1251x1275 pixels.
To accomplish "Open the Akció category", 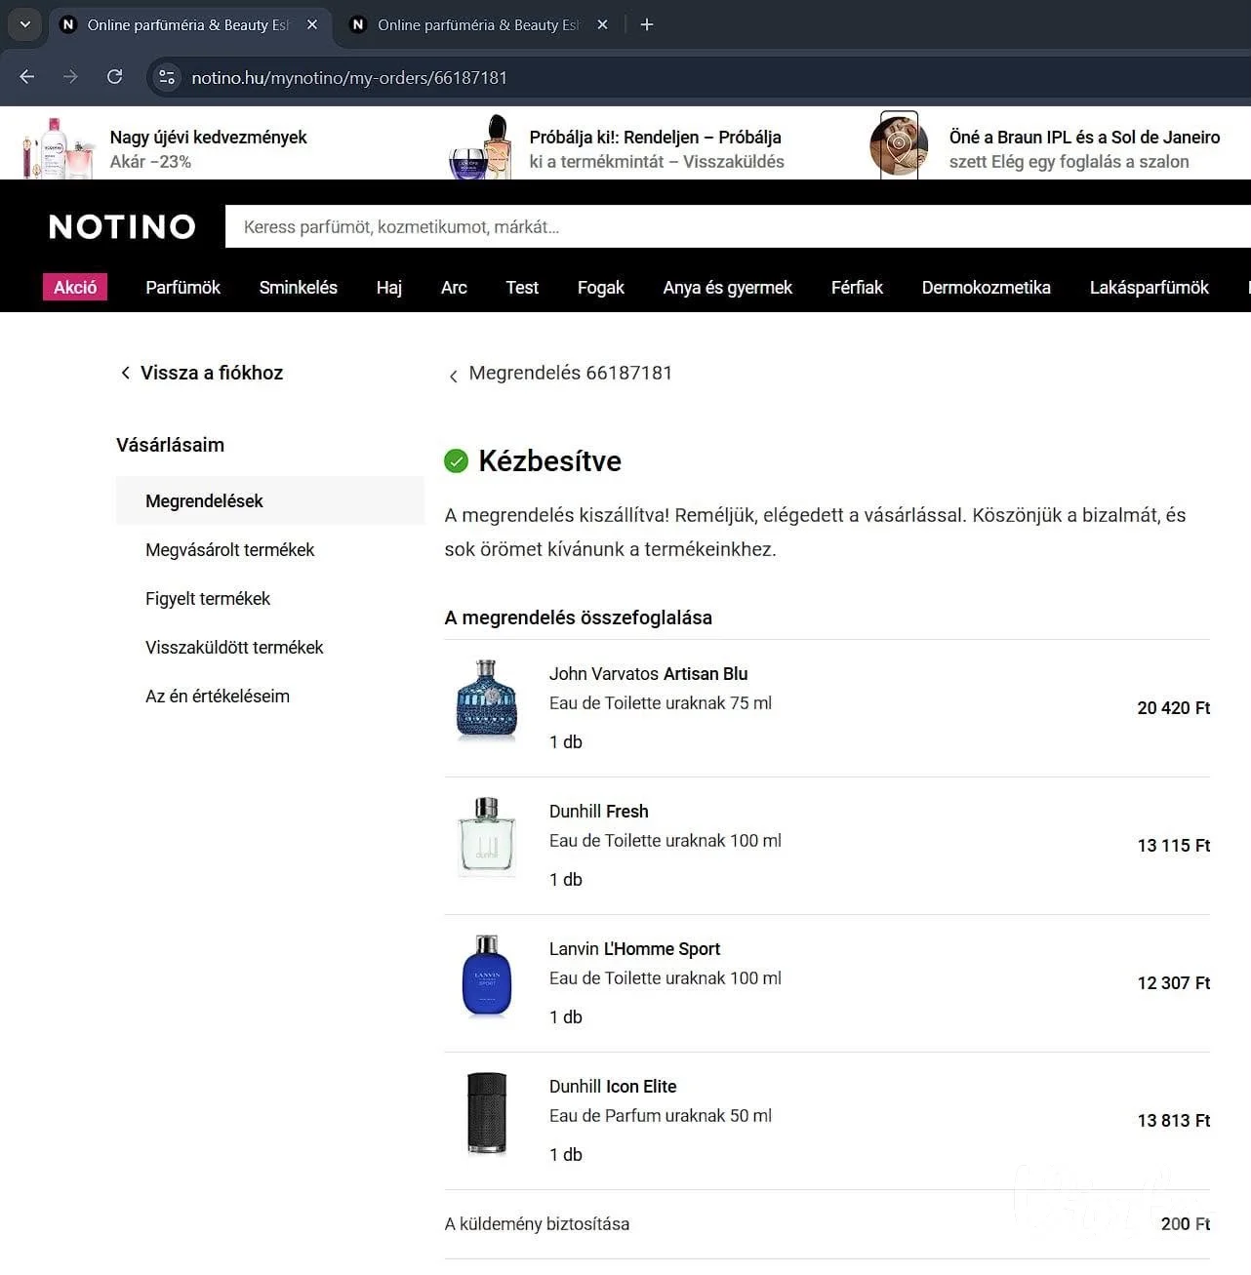I will 75,287.
